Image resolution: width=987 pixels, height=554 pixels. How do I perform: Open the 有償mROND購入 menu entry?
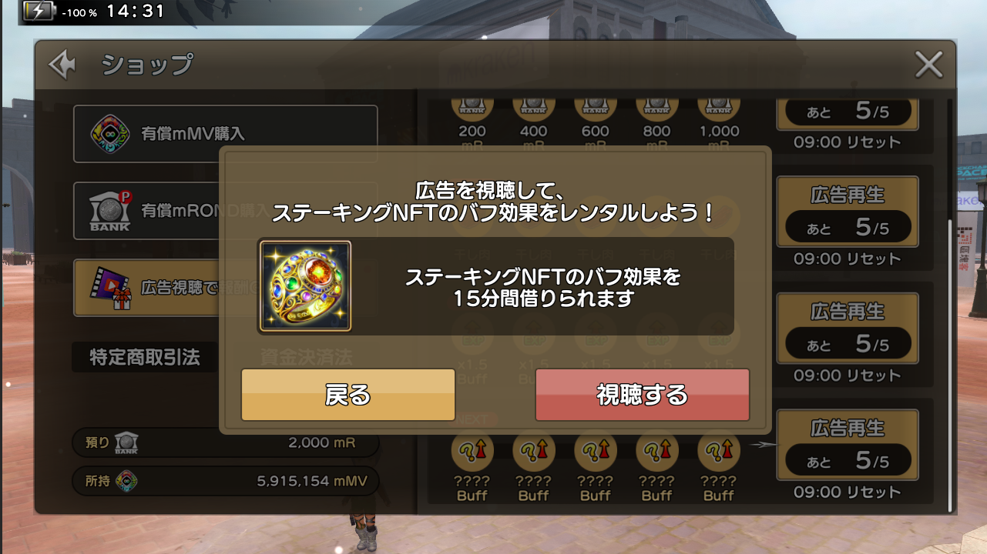pyautogui.click(x=226, y=211)
